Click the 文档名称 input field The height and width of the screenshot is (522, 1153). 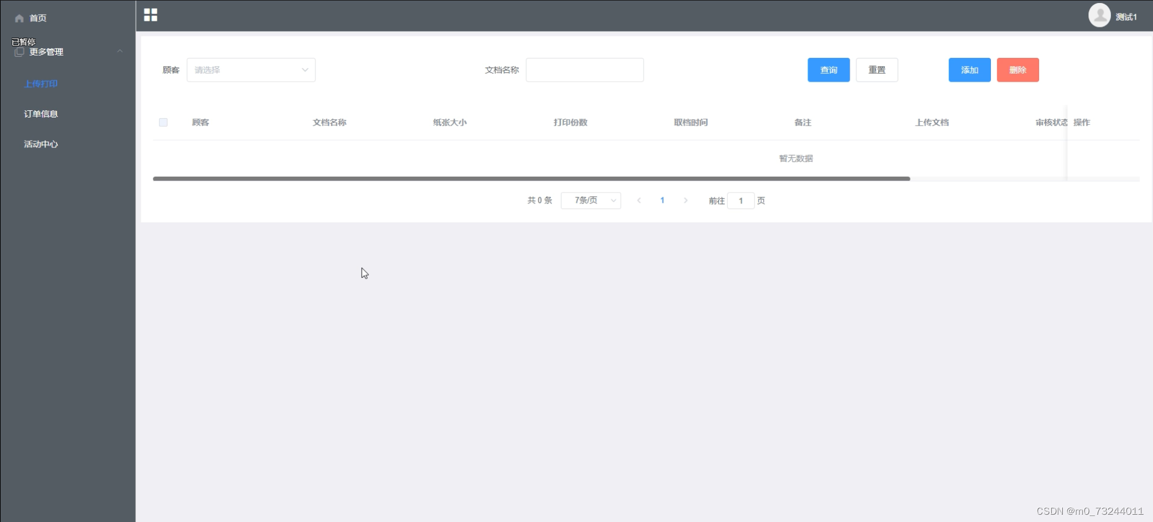pyautogui.click(x=585, y=70)
